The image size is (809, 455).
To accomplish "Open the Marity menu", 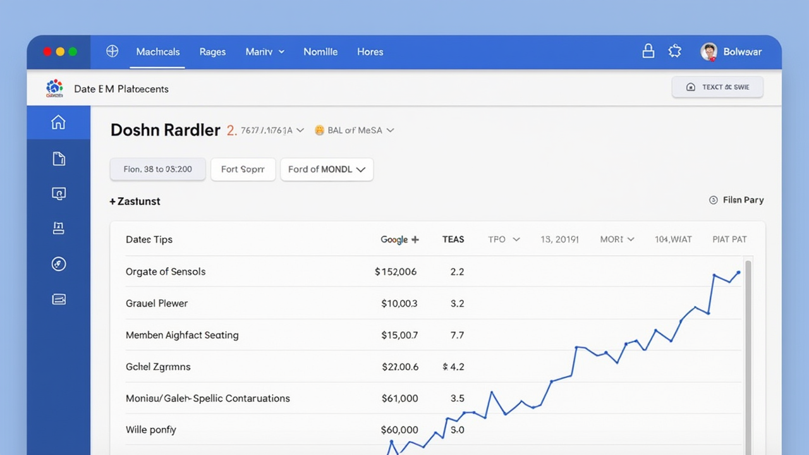I will point(265,52).
